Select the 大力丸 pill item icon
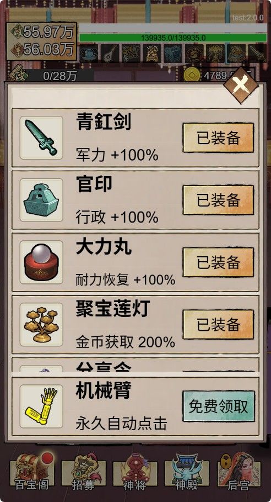Viewport: 271px width, 502px height. (x=41, y=262)
